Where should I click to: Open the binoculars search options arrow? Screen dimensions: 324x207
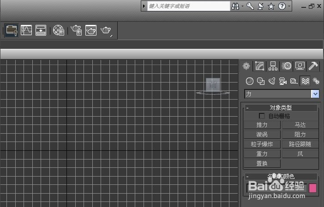point(242,6)
